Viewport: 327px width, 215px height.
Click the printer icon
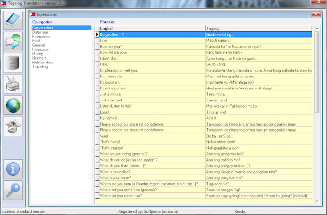pyautogui.click(x=13, y=84)
